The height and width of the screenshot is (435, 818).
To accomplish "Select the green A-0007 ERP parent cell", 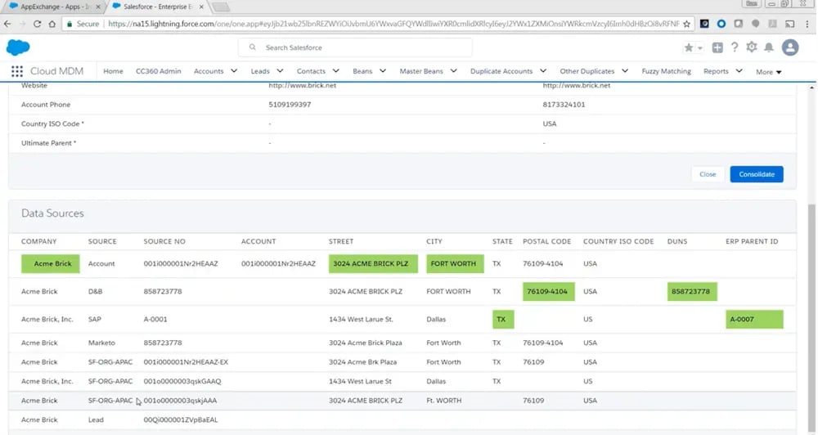I will click(754, 319).
